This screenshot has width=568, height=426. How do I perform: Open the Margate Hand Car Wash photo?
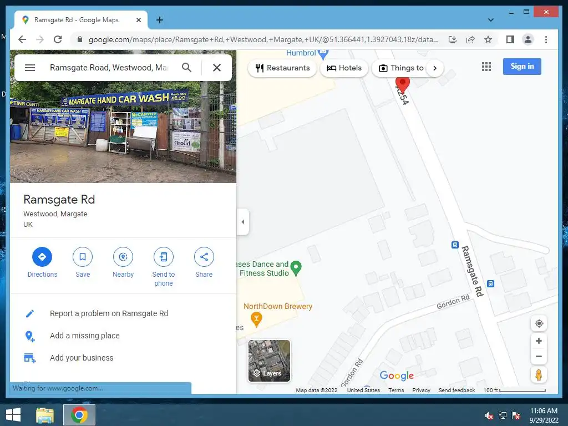coord(123,132)
